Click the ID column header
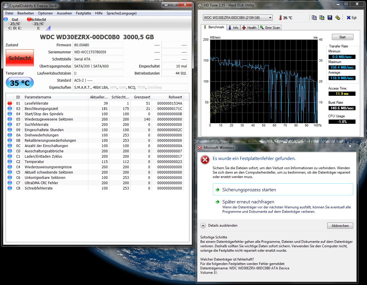The image size is (367, 285). pos(18,97)
